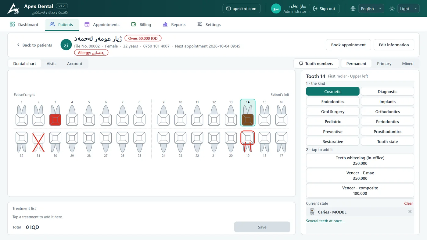
Task: Click the patient initials avatar circle
Action: 66,45
